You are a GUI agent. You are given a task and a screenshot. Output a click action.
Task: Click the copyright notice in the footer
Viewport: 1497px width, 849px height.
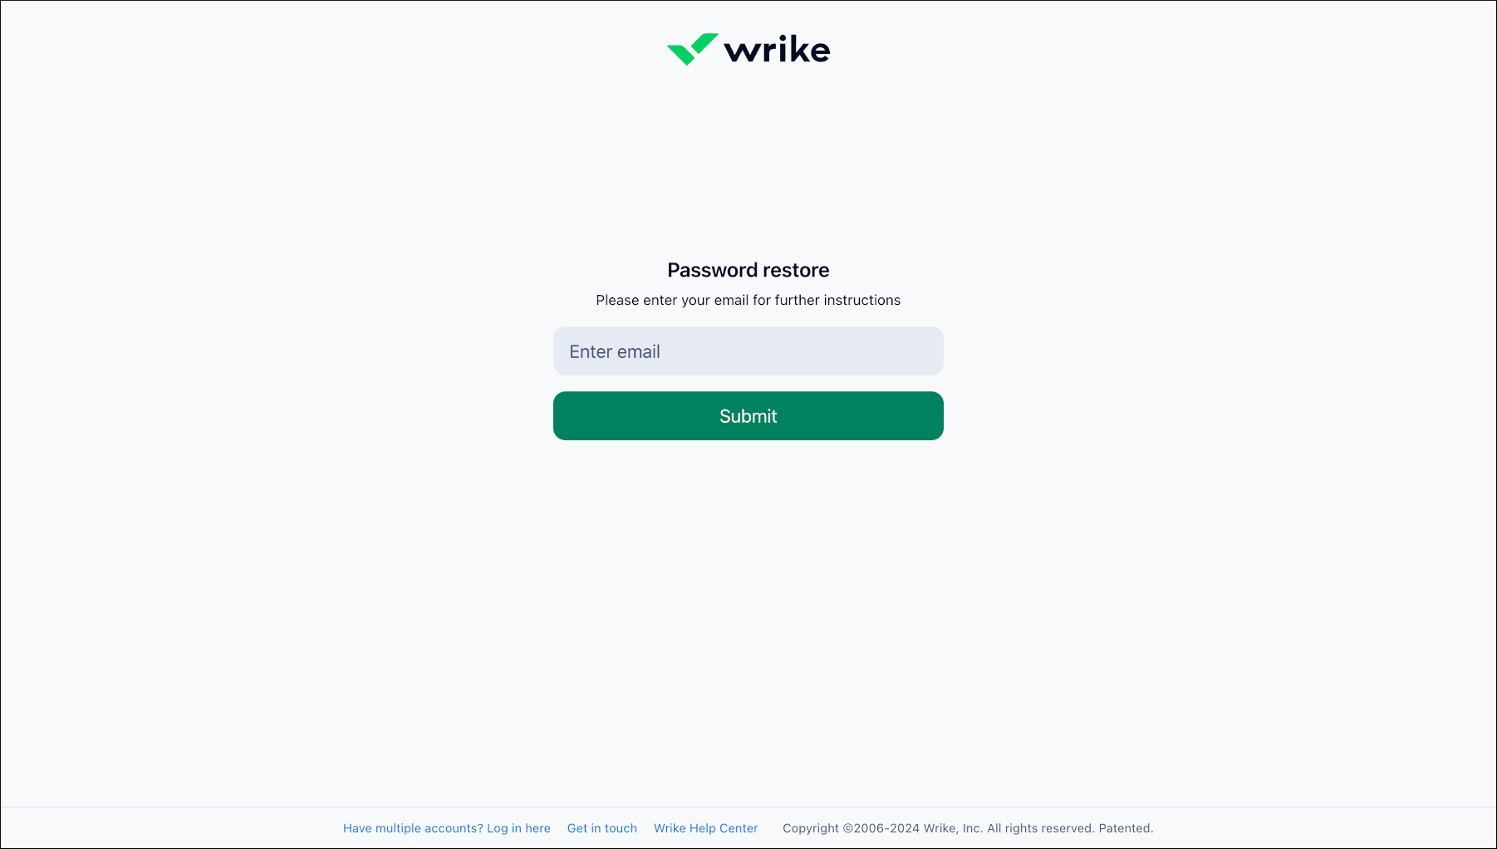pyautogui.click(x=968, y=828)
